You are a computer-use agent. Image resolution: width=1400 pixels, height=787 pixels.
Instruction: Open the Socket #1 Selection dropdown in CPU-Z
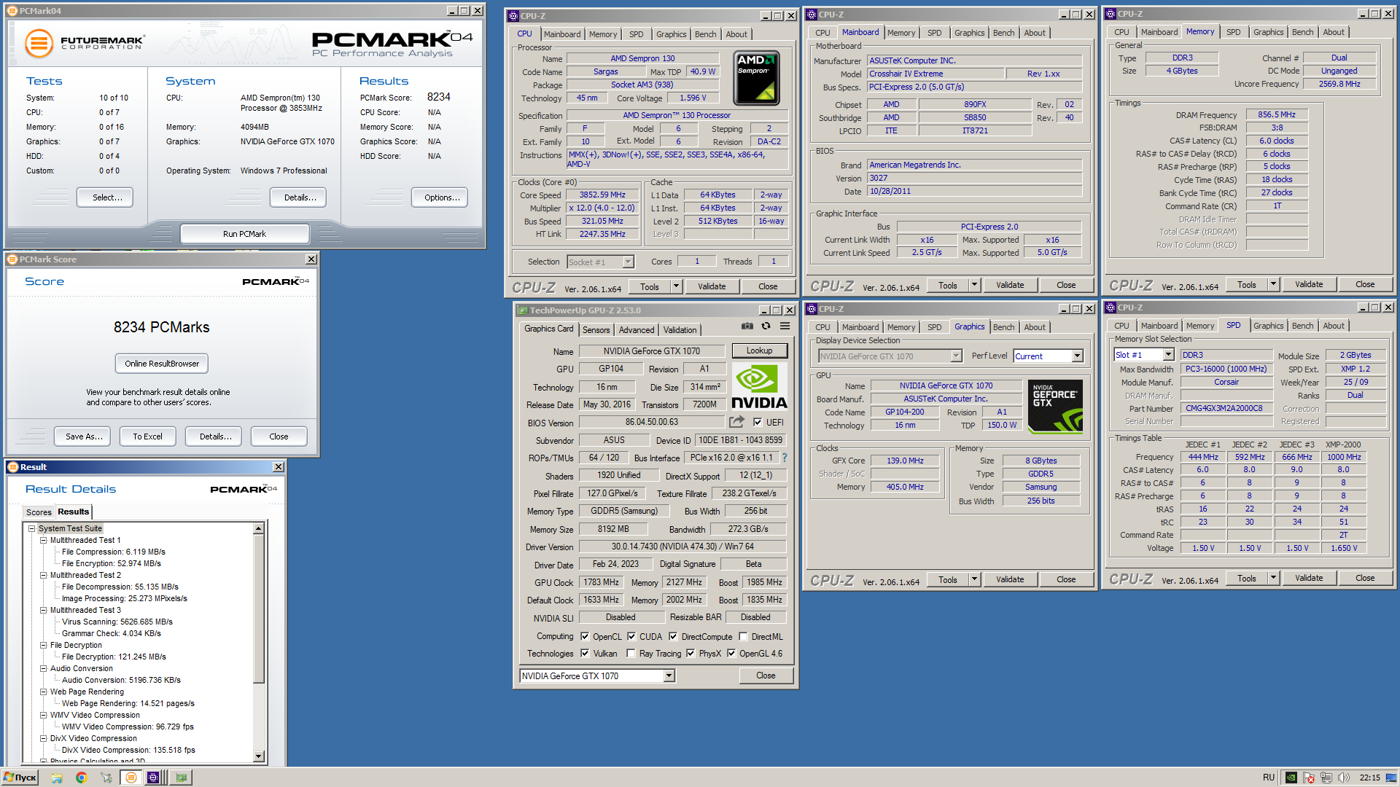[628, 262]
